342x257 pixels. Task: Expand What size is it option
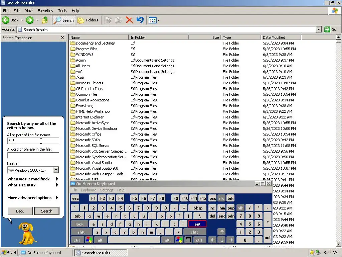pos(33,185)
